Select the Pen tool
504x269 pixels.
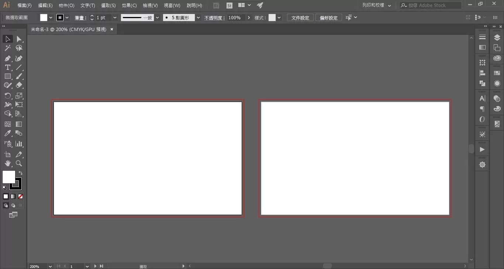pyautogui.click(x=7, y=58)
